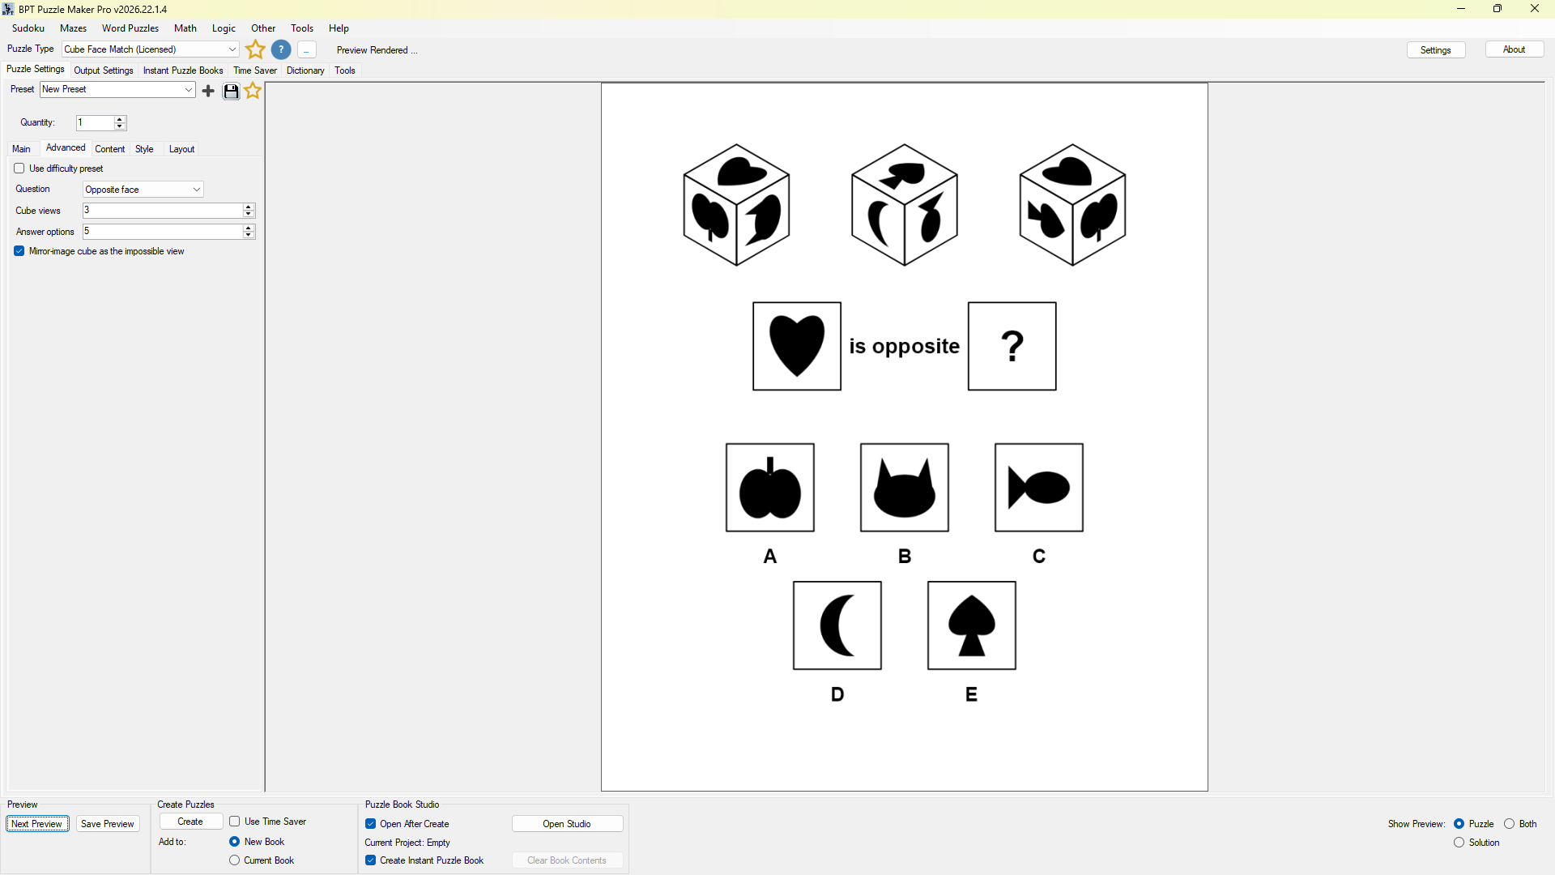This screenshot has height=875, width=1555.
Task: Click the ellipsis button beside help icon
Action: (306, 50)
